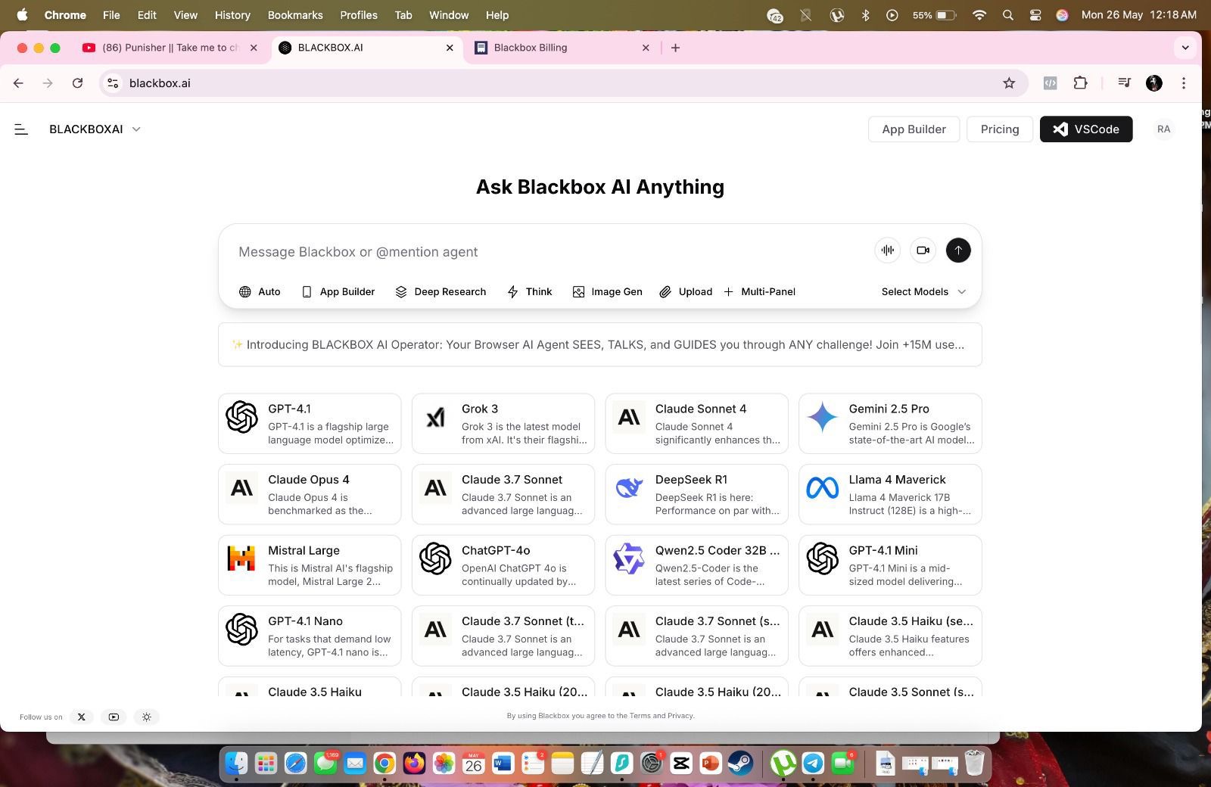Click the media control icon in toolbar
1211x787 pixels.
coord(1125,83)
